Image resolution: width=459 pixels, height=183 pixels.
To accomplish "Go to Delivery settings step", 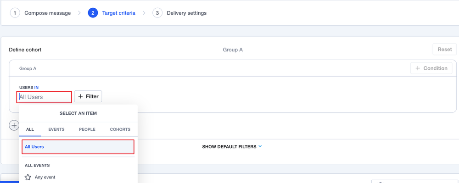I will click(186, 13).
